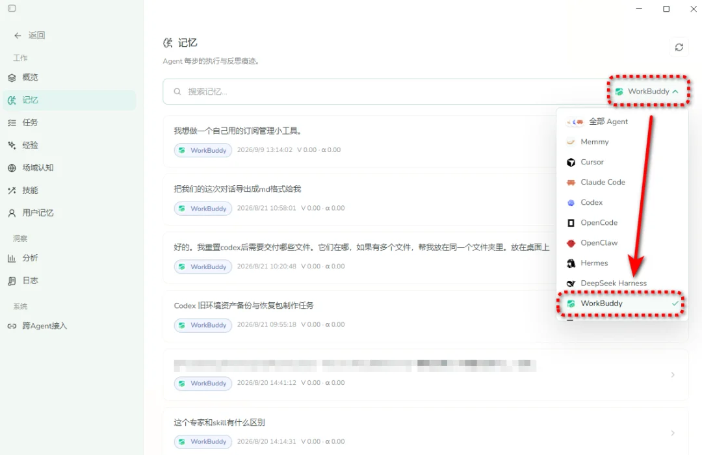Minimize the application window
This screenshot has height=455, width=702.
click(x=639, y=9)
